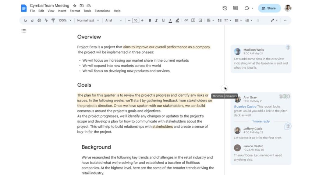Open the highlight color picker
This screenshot has height=175, width=312.
pos(177,20)
